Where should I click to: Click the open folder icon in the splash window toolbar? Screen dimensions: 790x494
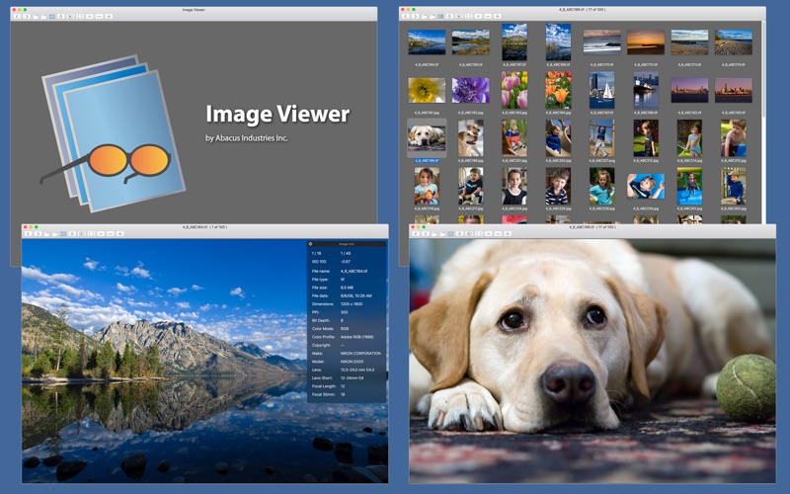point(36,16)
